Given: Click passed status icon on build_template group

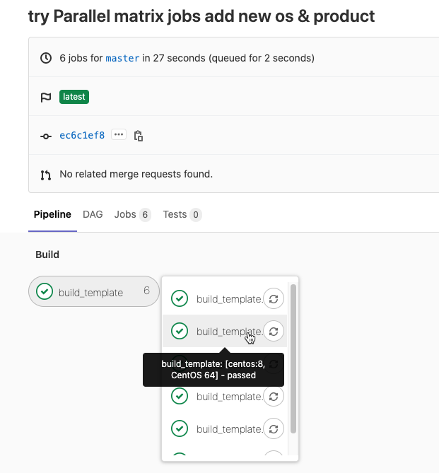Looking at the screenshot, I should (x=45, y=292).
